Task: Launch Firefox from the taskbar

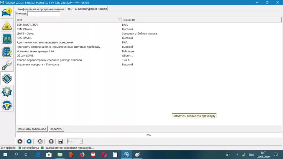Action: [x=82, y=155]
